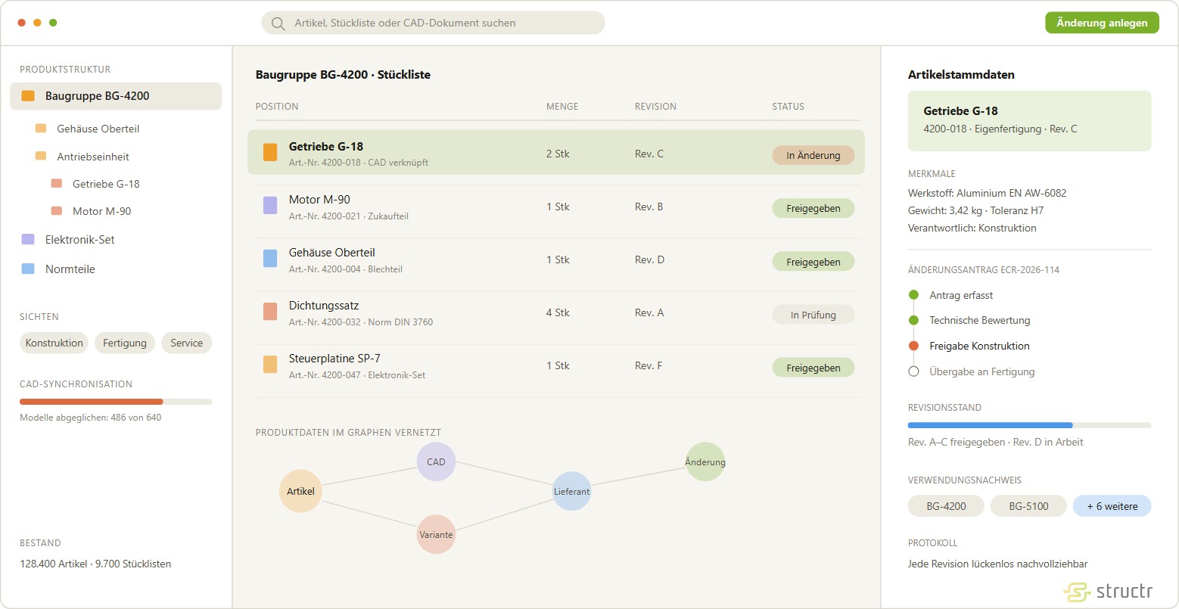Focus the Artikel search field
The width and height of the screenshot is (1179, 609).
[433, 23]
